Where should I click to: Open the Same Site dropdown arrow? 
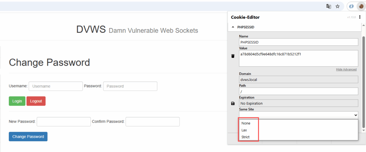tap(356, 115)
